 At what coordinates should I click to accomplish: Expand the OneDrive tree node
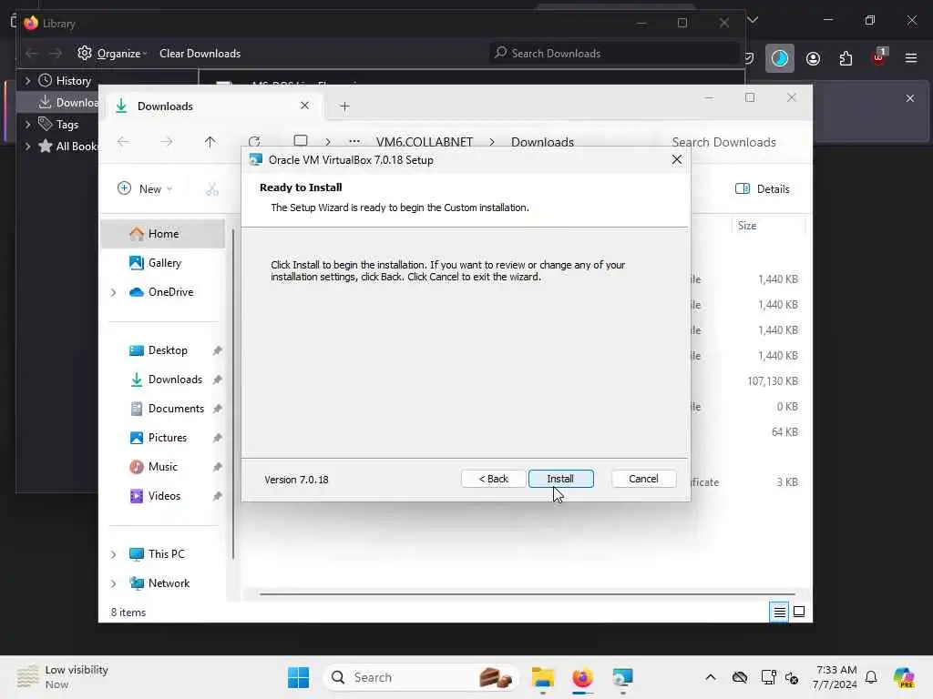tap(113, 292)
